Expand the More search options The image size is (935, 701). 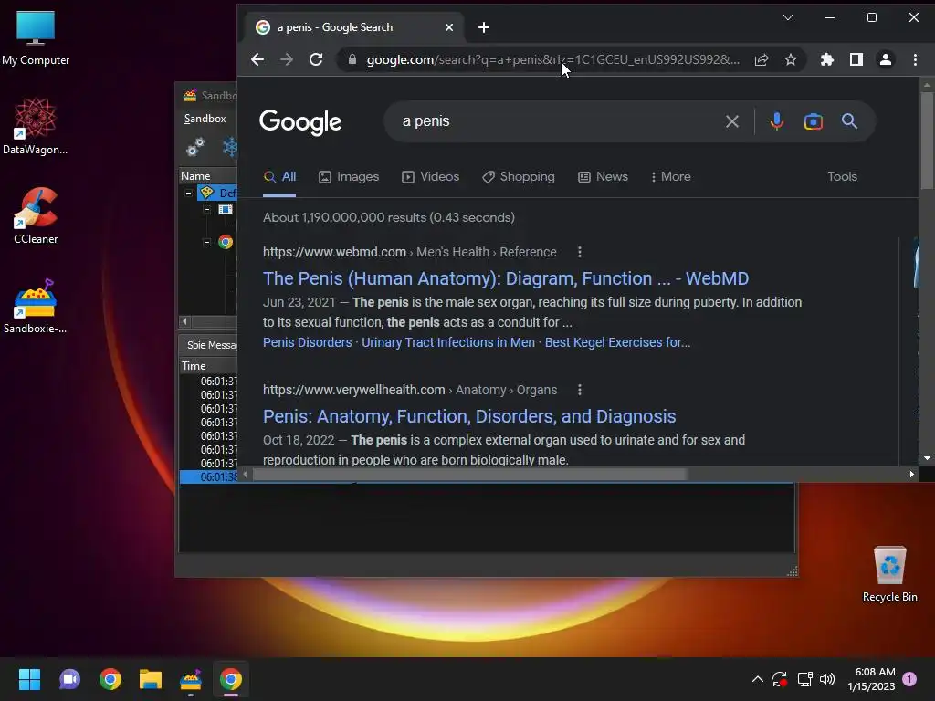(671, 177)
